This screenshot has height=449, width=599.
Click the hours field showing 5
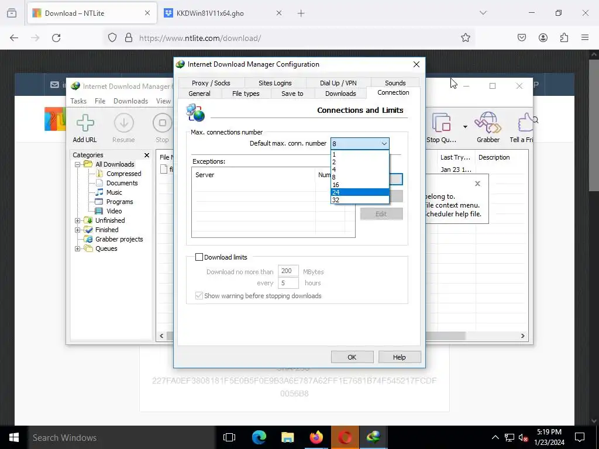pos(288,283)
